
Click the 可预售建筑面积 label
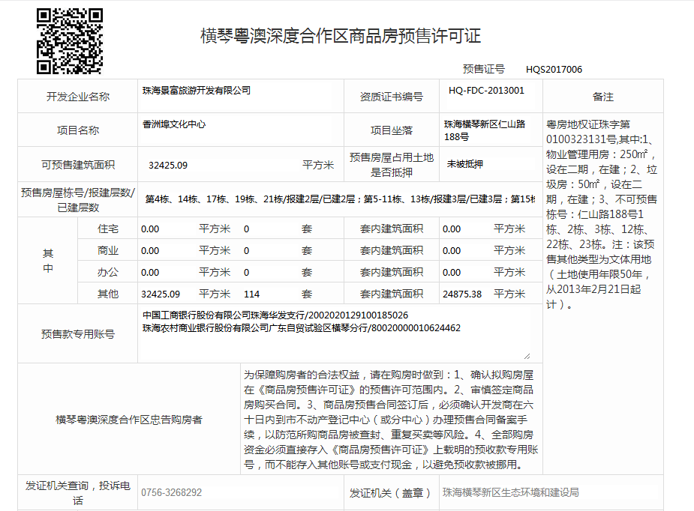click(x=78, y=165)
